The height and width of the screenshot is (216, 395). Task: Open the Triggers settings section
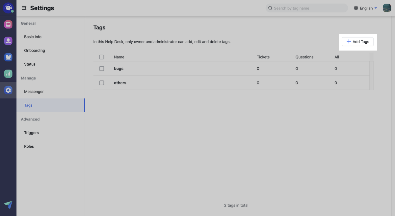tap(31, 133)
